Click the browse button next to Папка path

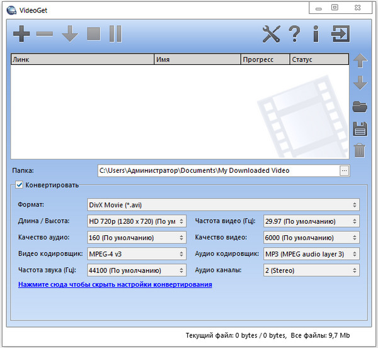coord(344,170)
